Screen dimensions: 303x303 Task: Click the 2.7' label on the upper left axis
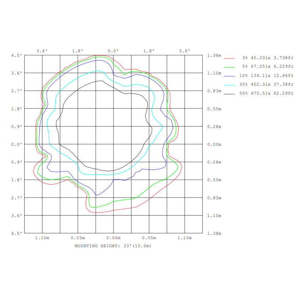click(17, 91)
